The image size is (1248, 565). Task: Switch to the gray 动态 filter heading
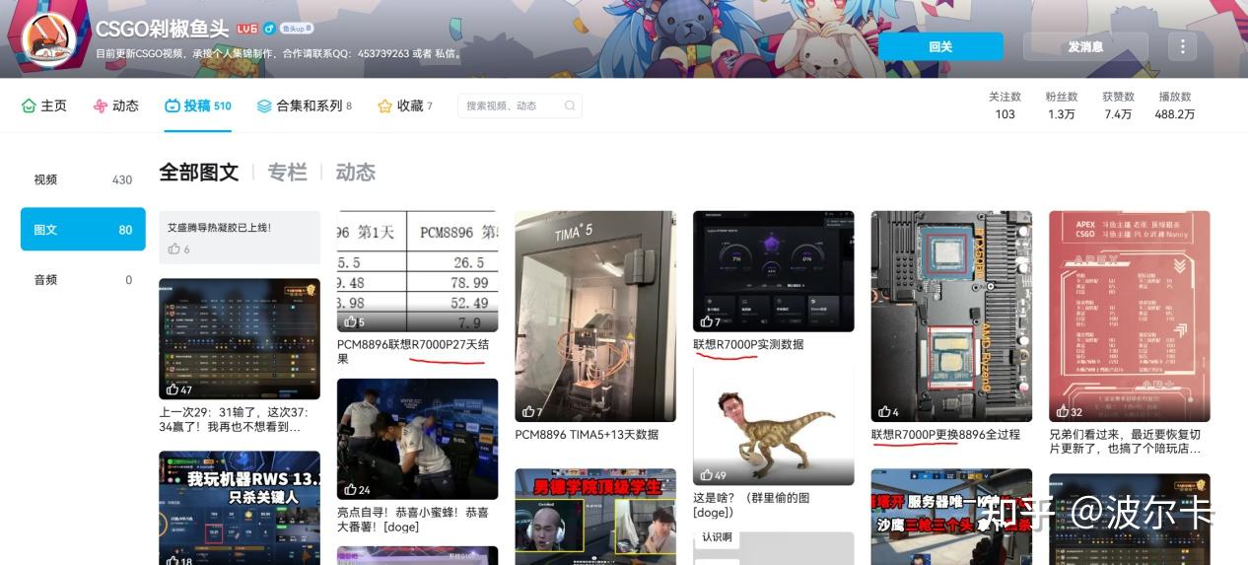coord(355,173)
